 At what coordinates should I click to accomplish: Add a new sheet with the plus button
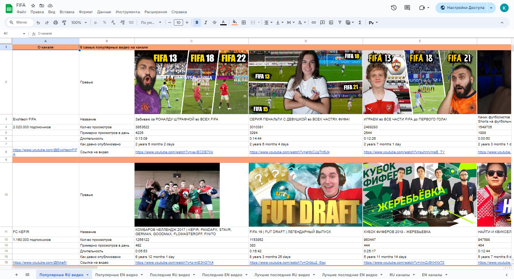pos(16,275)
